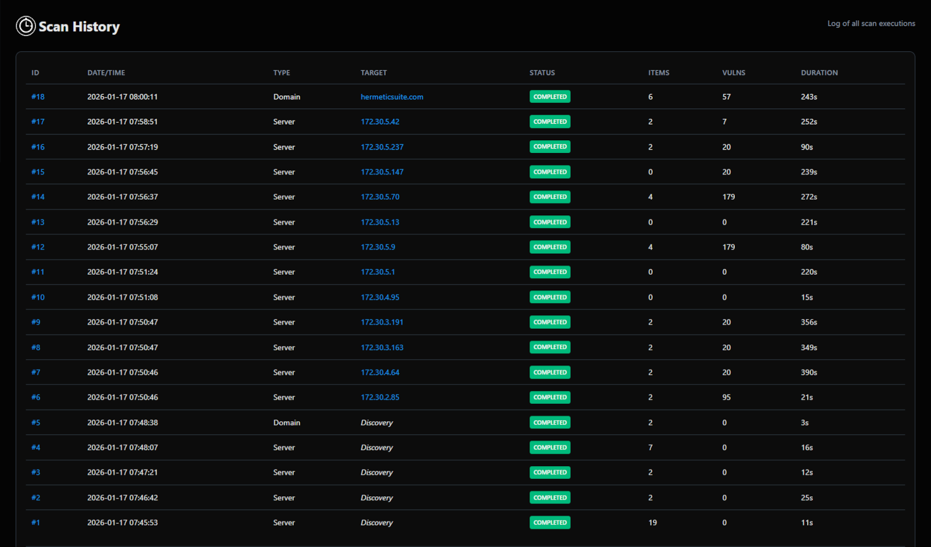Viewport: 931px width, 547px height.
Task: Open target 172.30.4.95 link
Action: [379, 297]
